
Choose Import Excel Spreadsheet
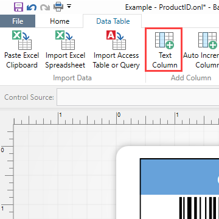pyautogui.click(x=65, y=50)
